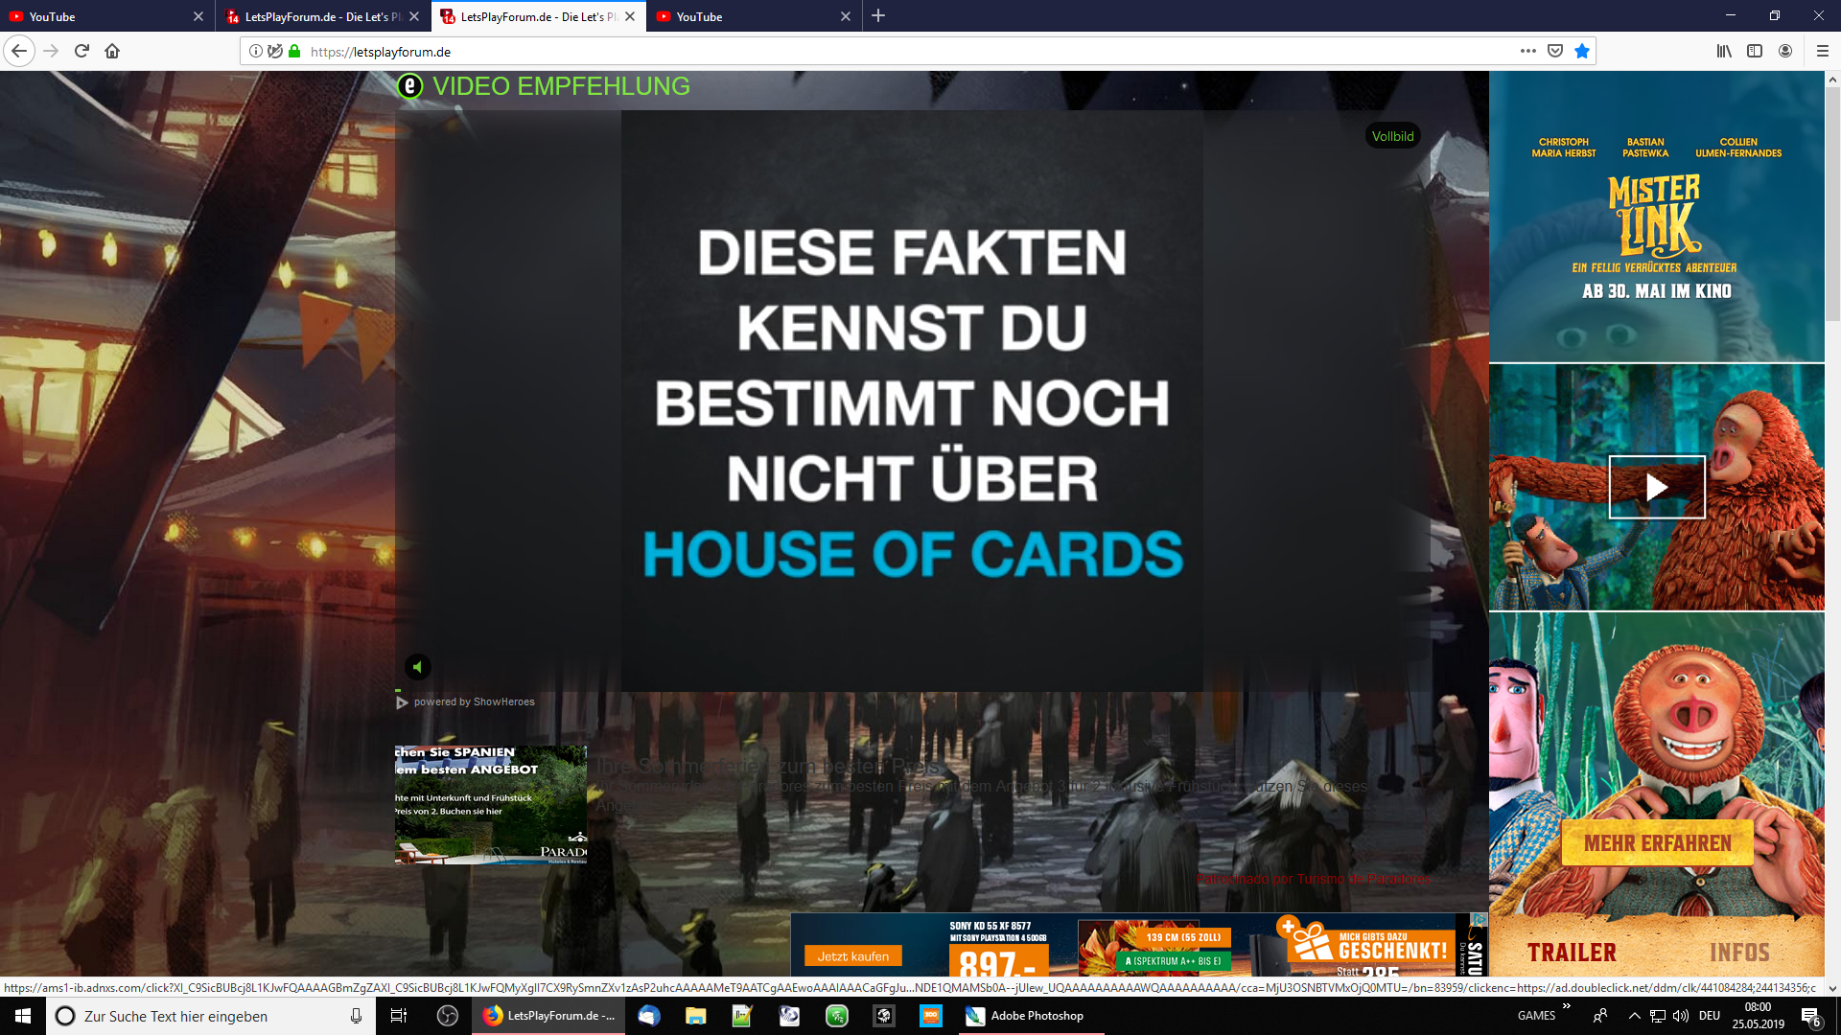
Task: Expand the GAMES toolbar chevron
Action: [x=1567, y=1005]
